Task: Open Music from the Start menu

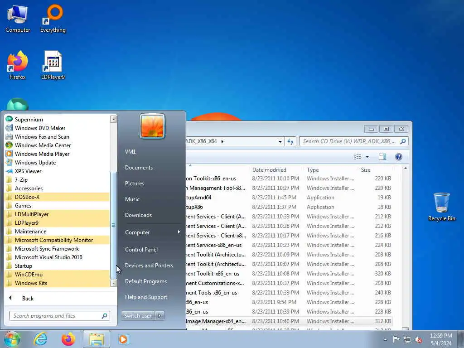Action: pyautogui.click(x=132, y=199)
